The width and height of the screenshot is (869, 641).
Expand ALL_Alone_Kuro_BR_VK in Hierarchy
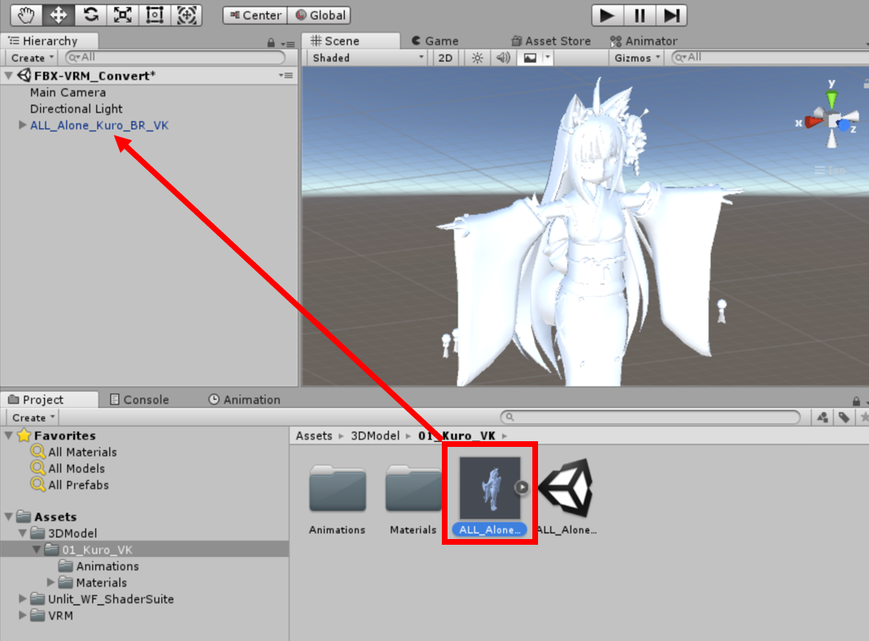(22, 126)
